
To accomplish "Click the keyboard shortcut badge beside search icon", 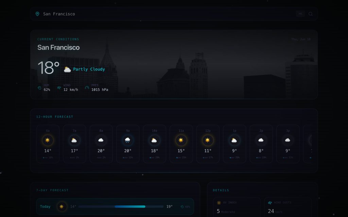I will (300, 14).
